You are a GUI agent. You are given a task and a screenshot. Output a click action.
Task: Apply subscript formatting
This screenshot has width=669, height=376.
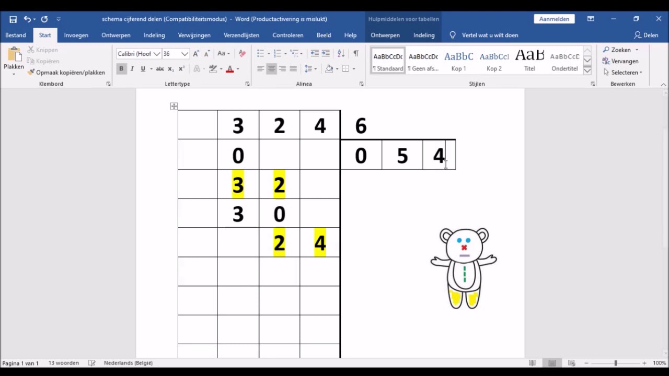click(x=171, y=69)
